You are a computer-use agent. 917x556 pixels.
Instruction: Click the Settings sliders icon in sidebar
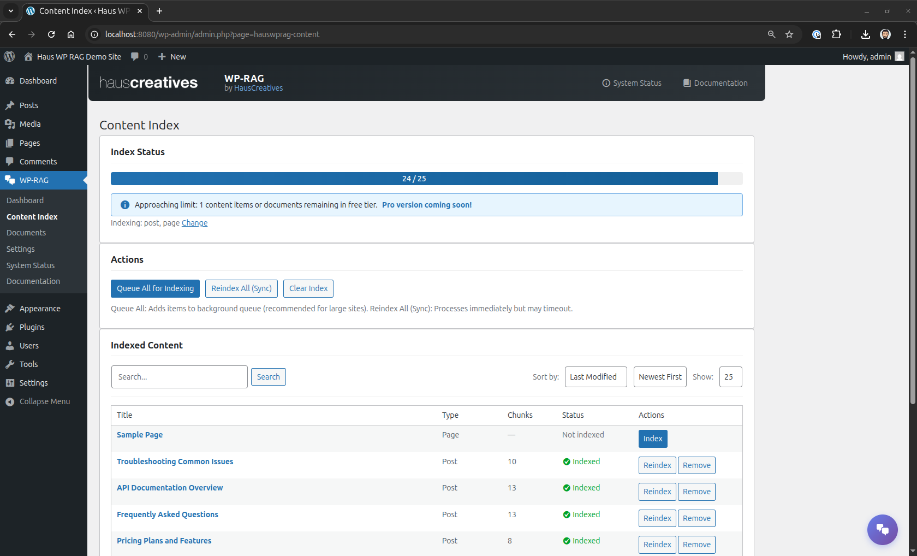tap(10, 383)
